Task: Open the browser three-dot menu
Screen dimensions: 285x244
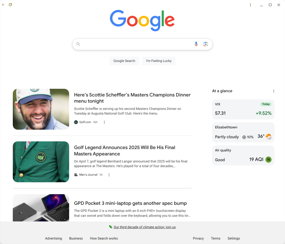Action: 250,5
